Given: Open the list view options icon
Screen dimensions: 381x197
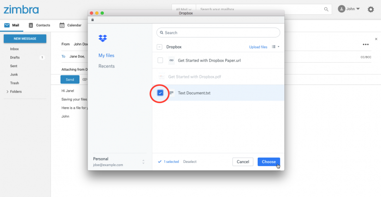Looking at the screenshot, I should (x=273, y=47).
